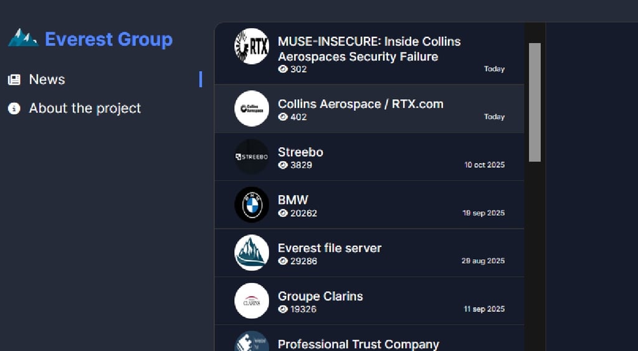The width and height of the screenshot is (638, 351).
Task: Click the 11 sep 2025 date
Action: click(x=484, y=309)
